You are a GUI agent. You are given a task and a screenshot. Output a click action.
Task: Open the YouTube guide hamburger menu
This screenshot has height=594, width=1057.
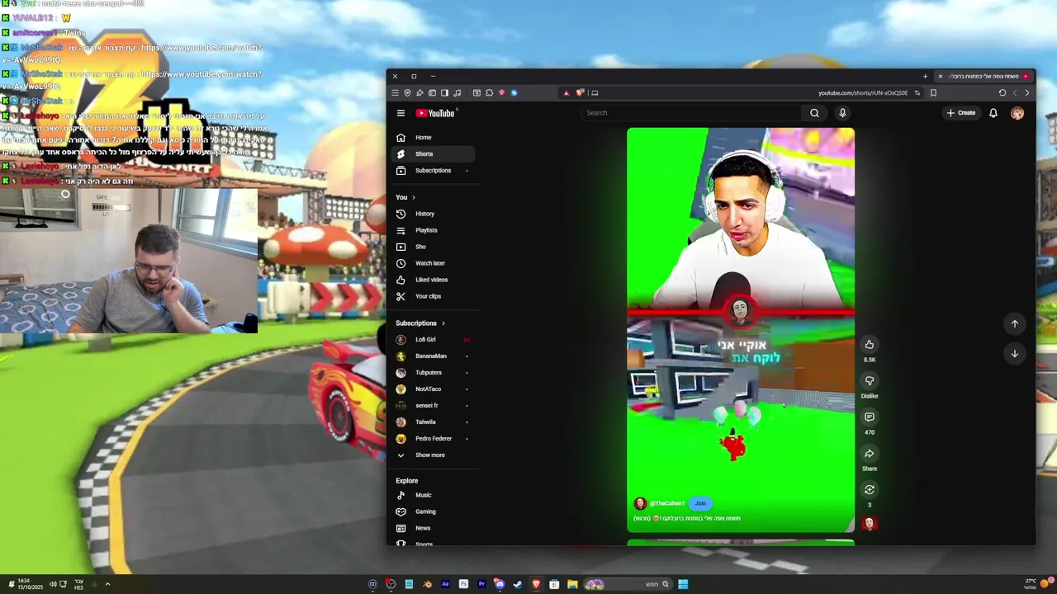coord(401,113)
